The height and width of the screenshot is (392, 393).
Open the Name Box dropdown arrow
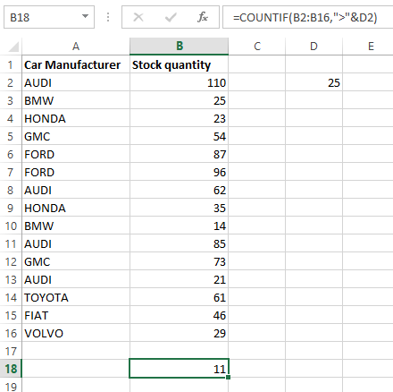[x=85, y=16]
